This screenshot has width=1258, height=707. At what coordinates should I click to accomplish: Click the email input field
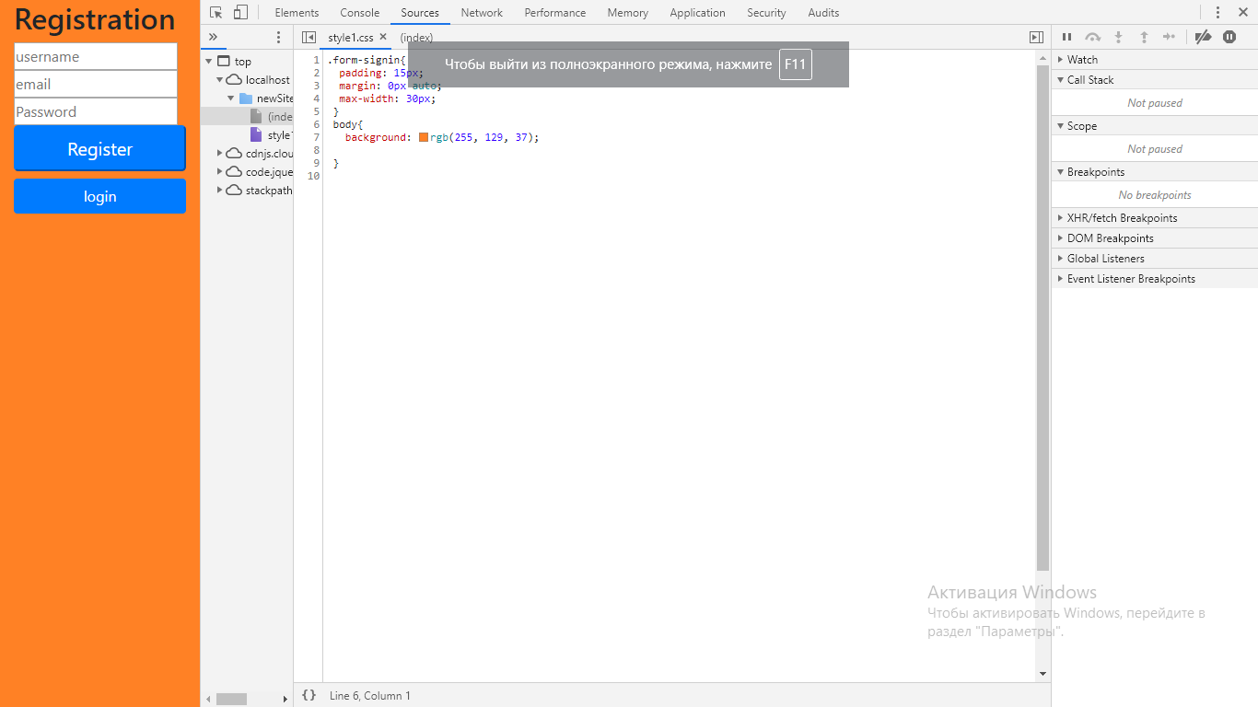pyautogui.click(x=96, y=84)
